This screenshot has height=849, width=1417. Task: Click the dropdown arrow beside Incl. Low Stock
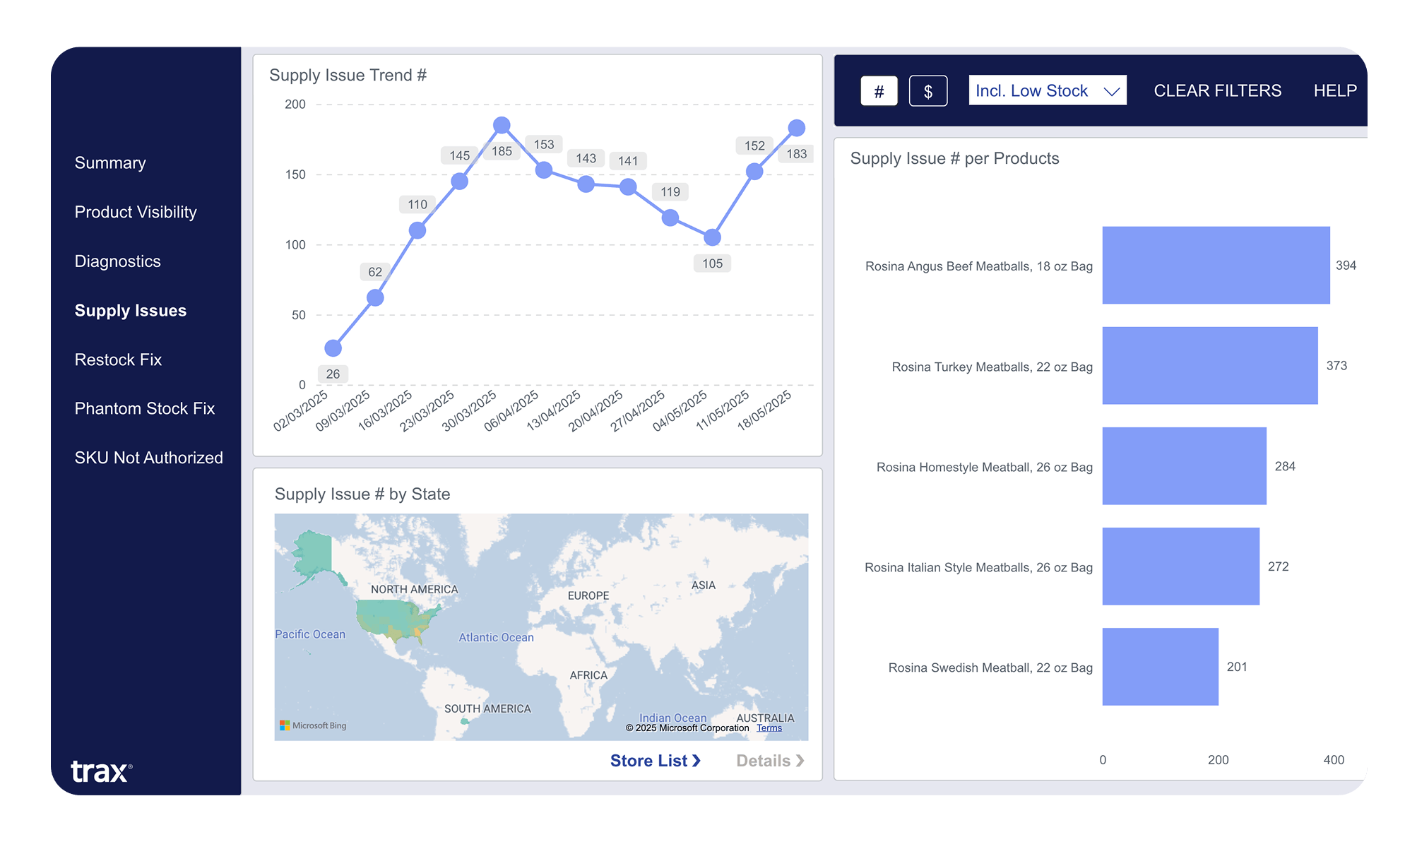point(1112,91)
